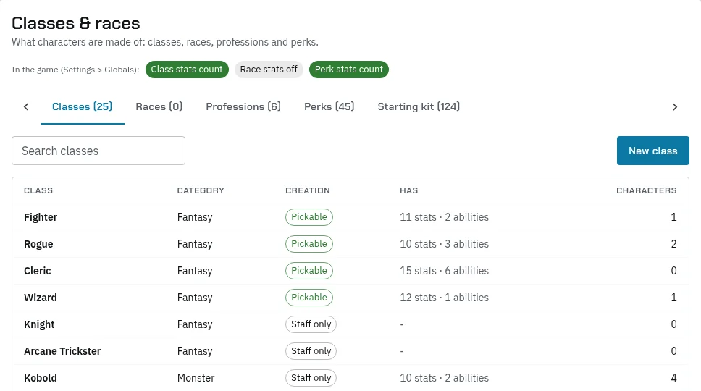
Task: Open the Classes (25) tab
Action: click(x=83, y=106)
